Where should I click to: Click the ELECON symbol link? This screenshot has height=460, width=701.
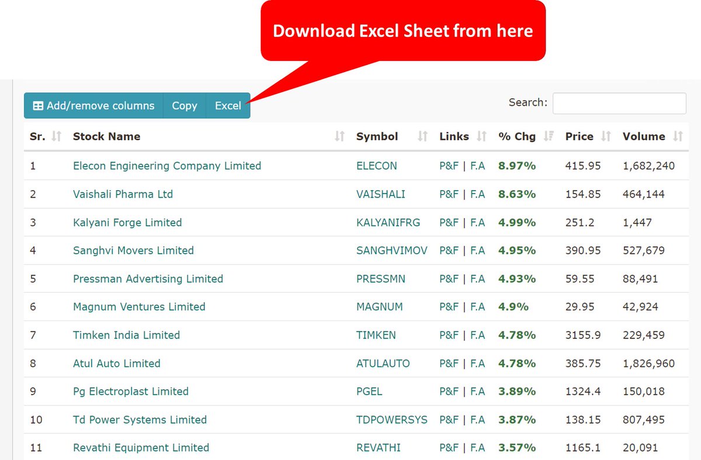point(377,166)
